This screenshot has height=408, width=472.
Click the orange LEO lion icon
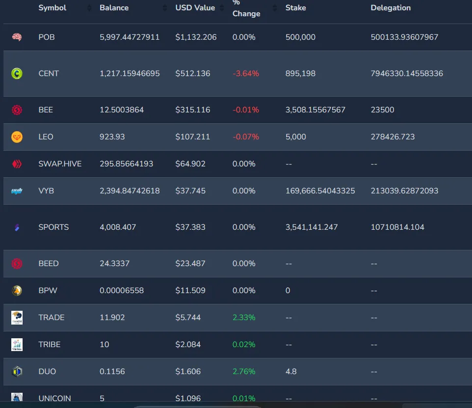(17, 137)
